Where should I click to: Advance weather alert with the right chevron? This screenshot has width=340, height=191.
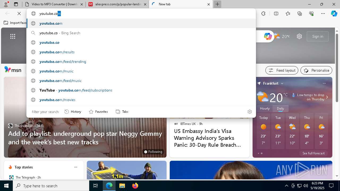(x=327, y=97)
